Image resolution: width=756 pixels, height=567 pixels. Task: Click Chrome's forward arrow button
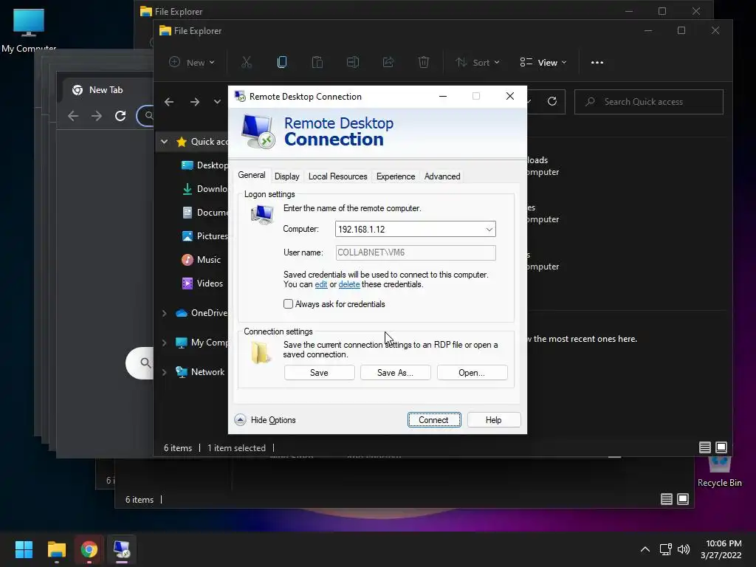[x=97, y=116]
